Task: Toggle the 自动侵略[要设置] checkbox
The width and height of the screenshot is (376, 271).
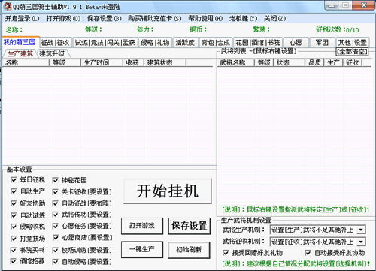Action: coord(56,262)
